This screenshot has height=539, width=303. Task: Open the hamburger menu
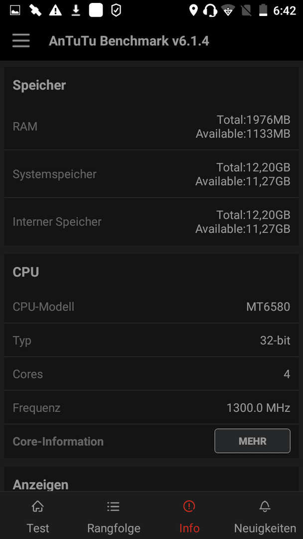21,41
